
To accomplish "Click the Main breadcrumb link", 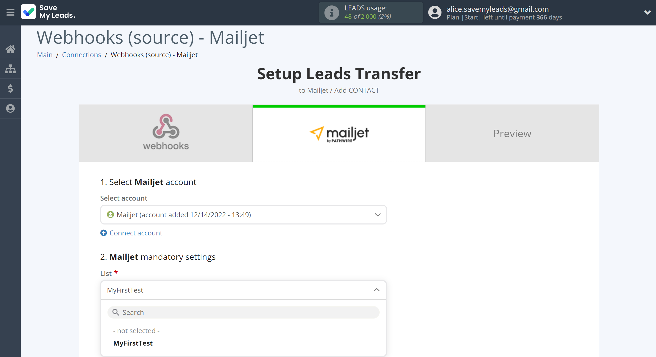I will pyautogui.click(x=44, y=55).
